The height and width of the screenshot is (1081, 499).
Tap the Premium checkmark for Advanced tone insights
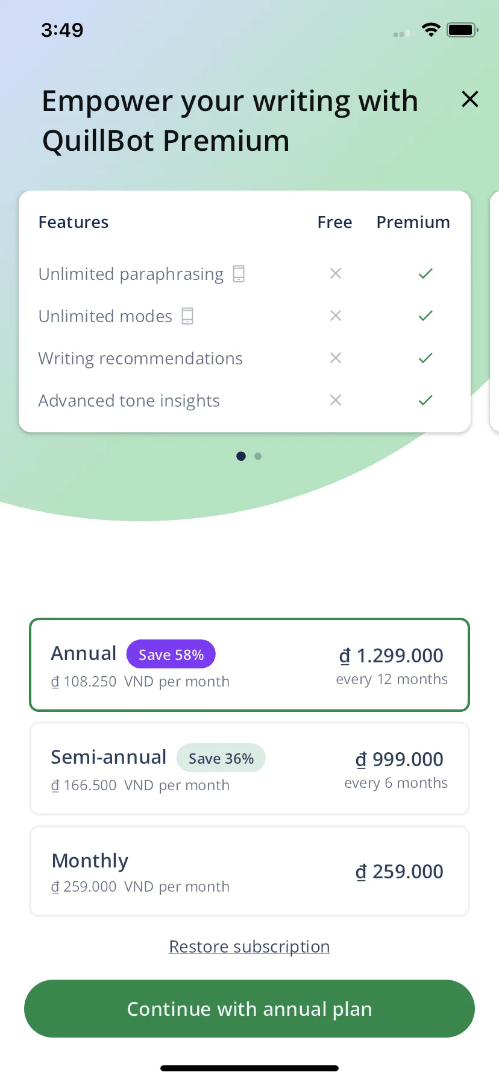[x=425, y=401]
